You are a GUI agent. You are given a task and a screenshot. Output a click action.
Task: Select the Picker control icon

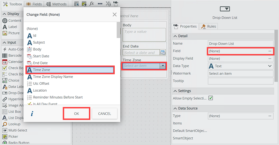click(5, 136)
